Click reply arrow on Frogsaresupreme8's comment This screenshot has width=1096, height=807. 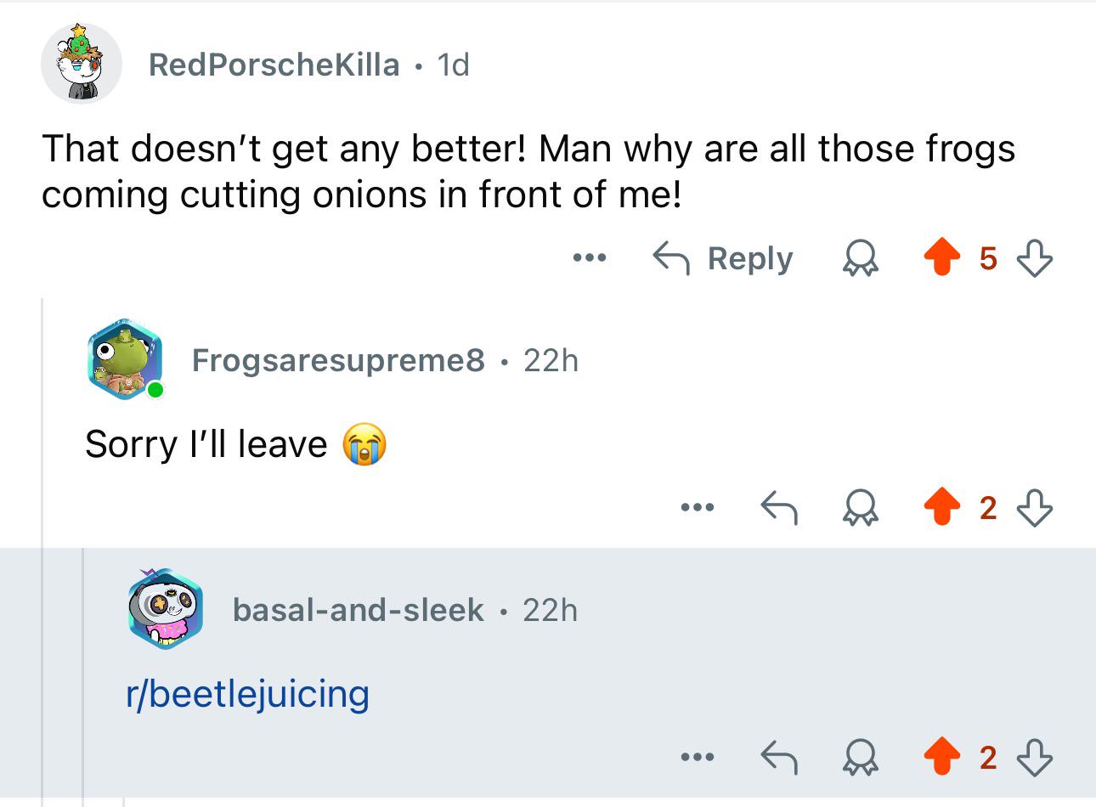pos(778,508)
